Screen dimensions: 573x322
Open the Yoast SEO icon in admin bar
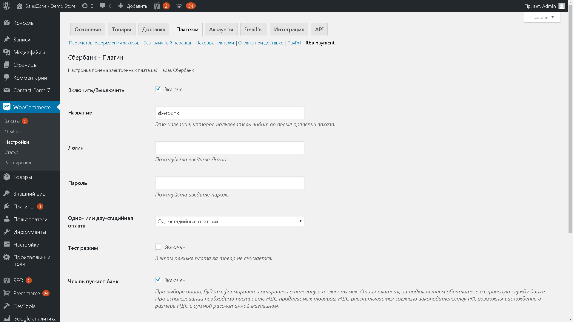tap(157, 6)
